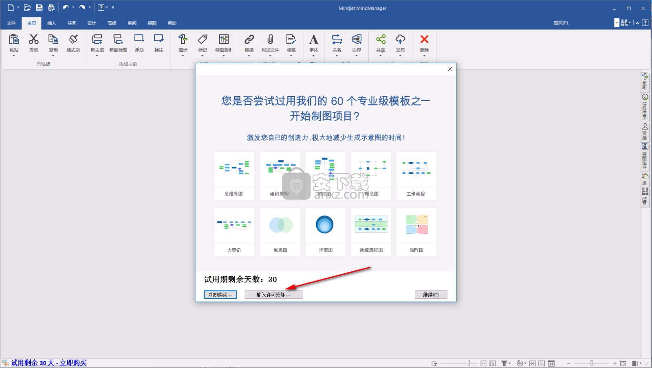
Task: Open the Find (查找) combo box dropdown
Action: [617, 23]
